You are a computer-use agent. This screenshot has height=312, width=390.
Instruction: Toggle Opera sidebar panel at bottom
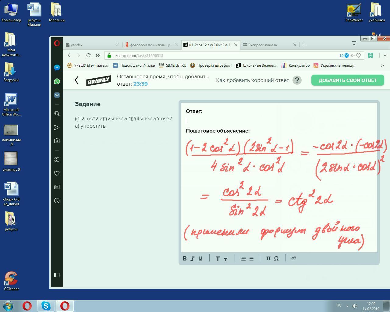tap(57, 275)
